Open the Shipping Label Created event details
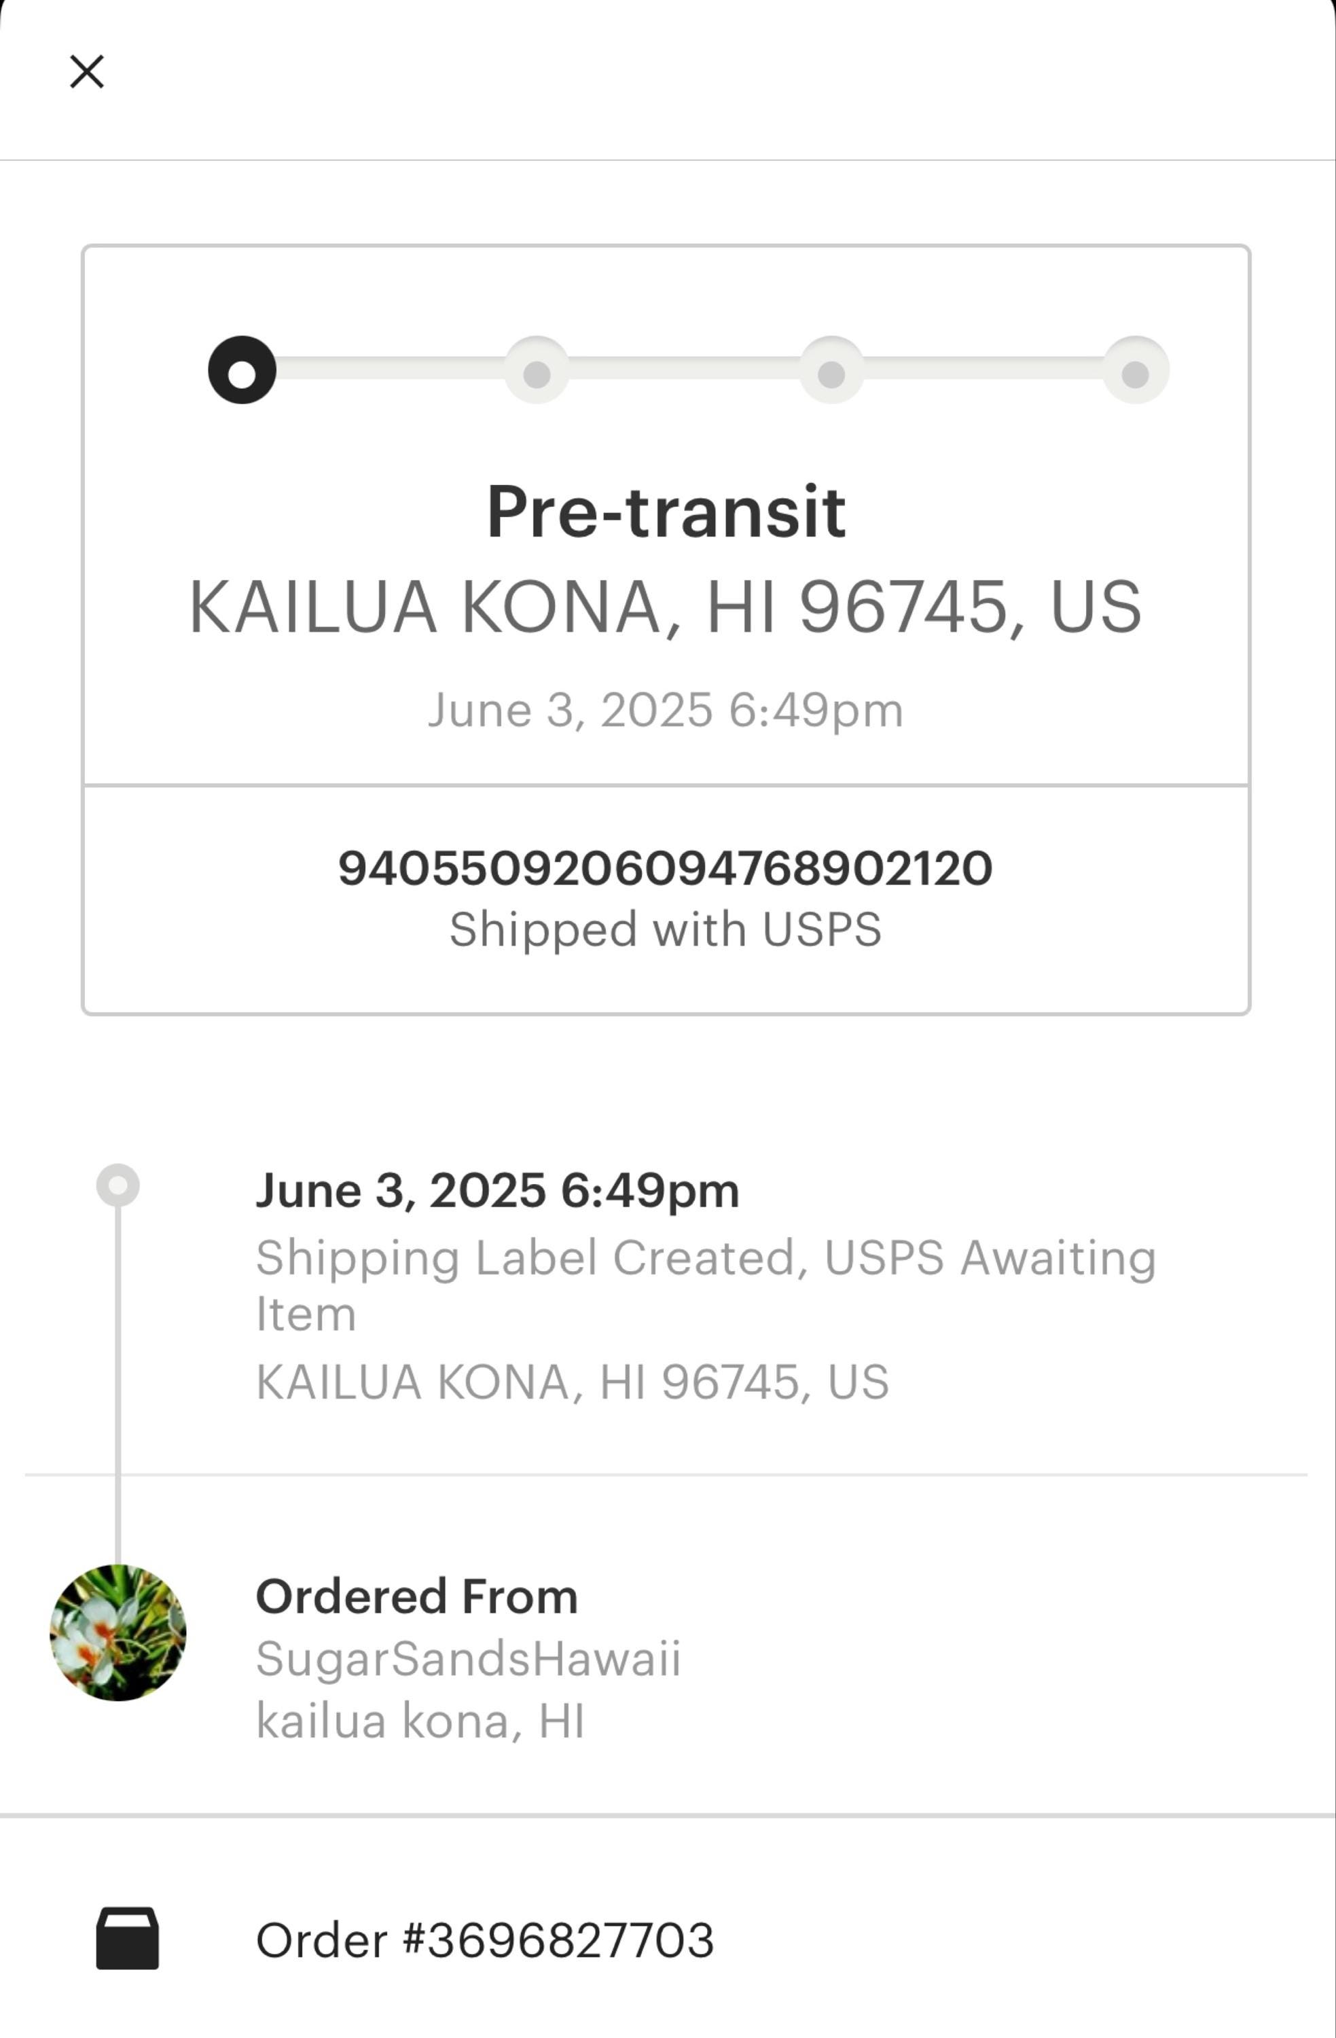This screenshot has width=1336, height=2038. click(x=706, y=1285)
